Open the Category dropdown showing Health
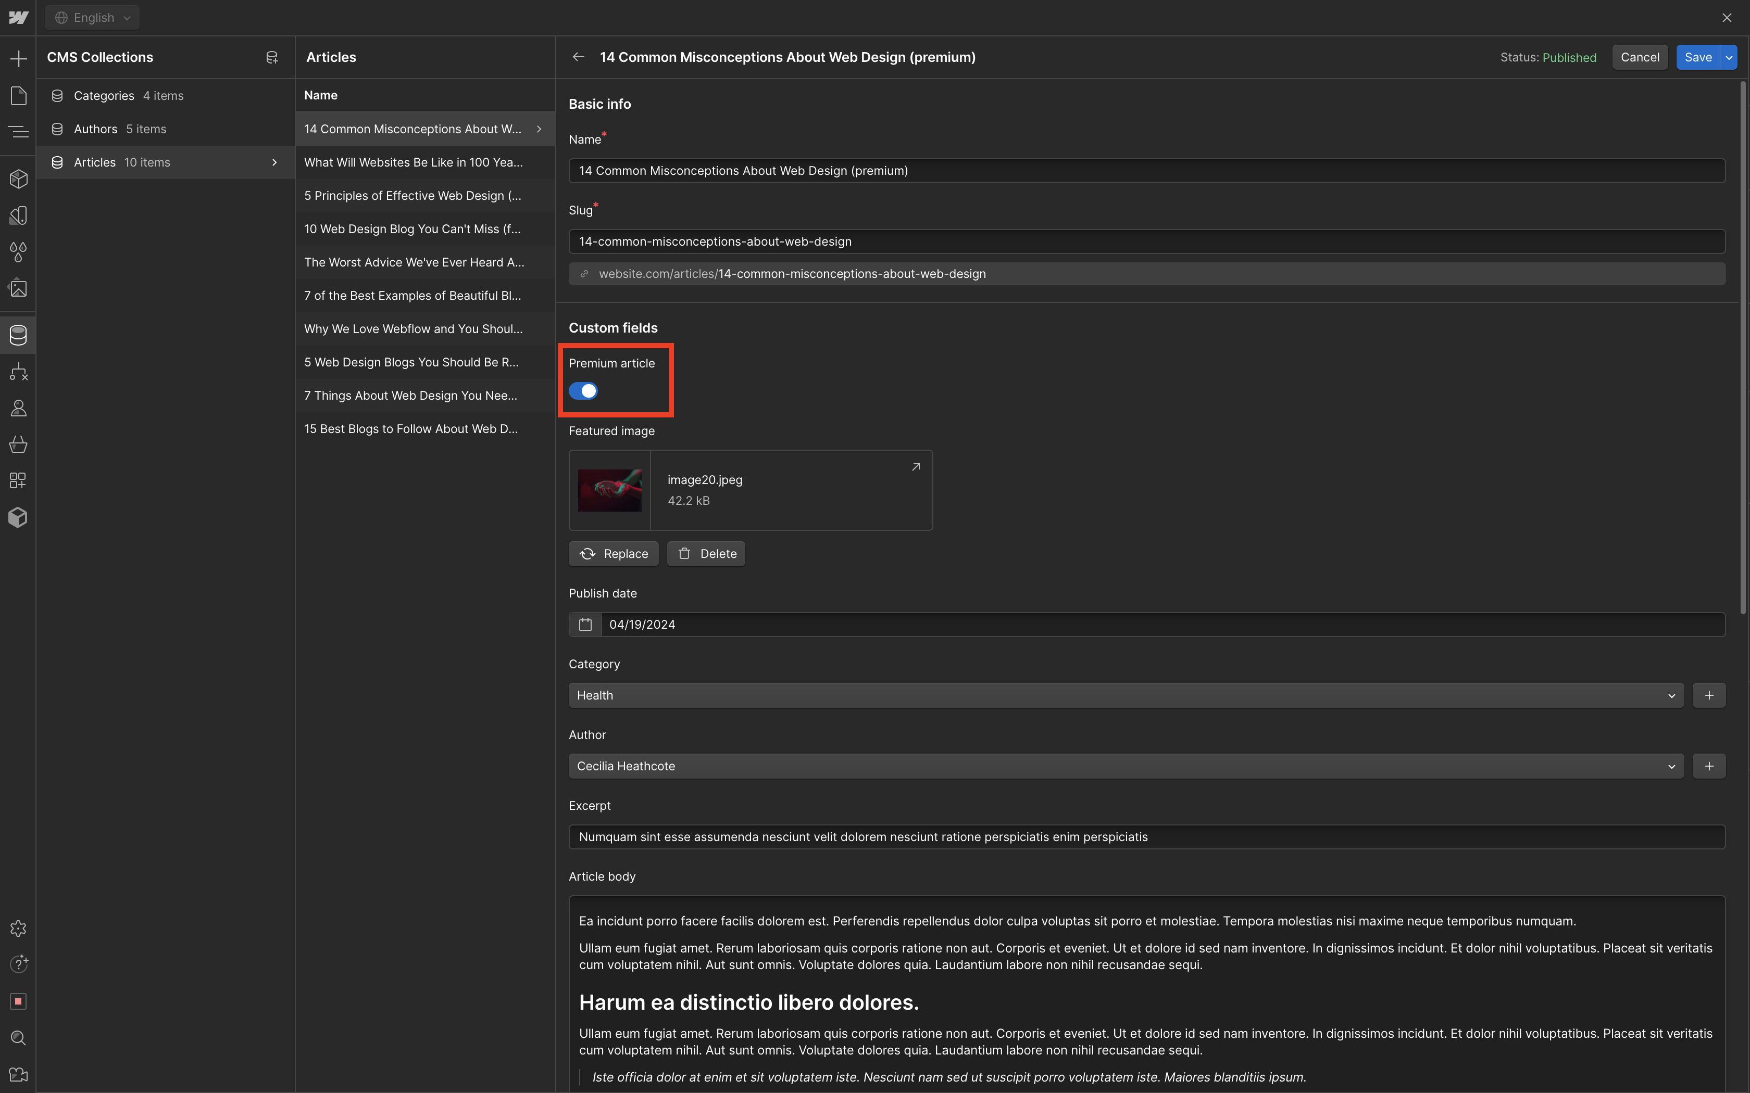The height and width of the screenshot is (1093, 1750). (x=1125, y=695)
